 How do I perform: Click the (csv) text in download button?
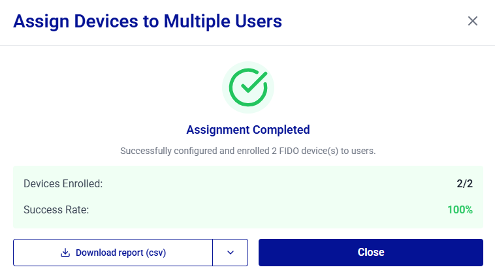pyautogui.click(x=155, y=253)
